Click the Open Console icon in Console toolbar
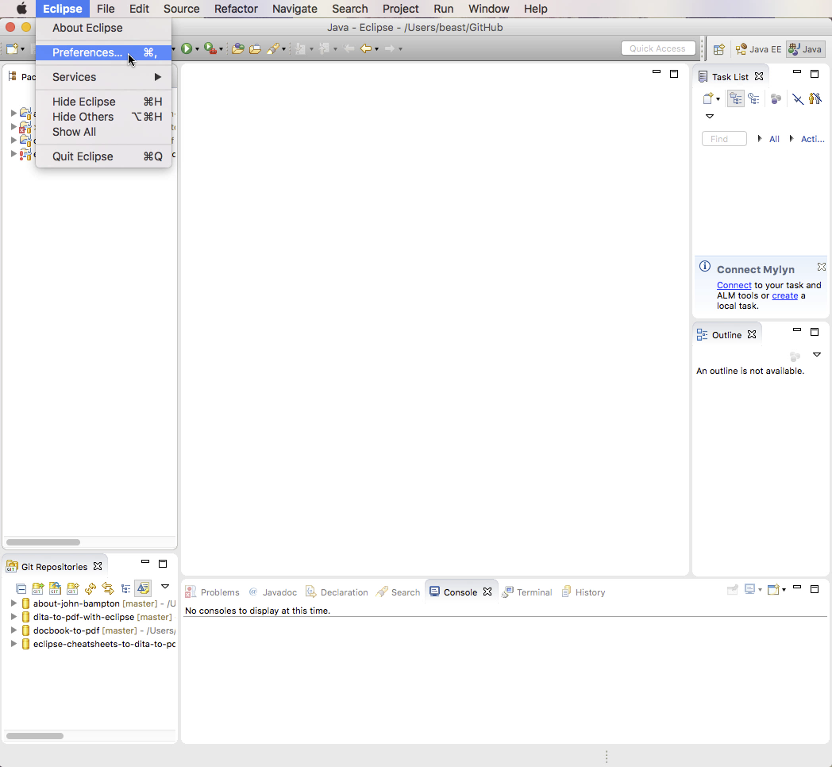 (x=773, y=589)
